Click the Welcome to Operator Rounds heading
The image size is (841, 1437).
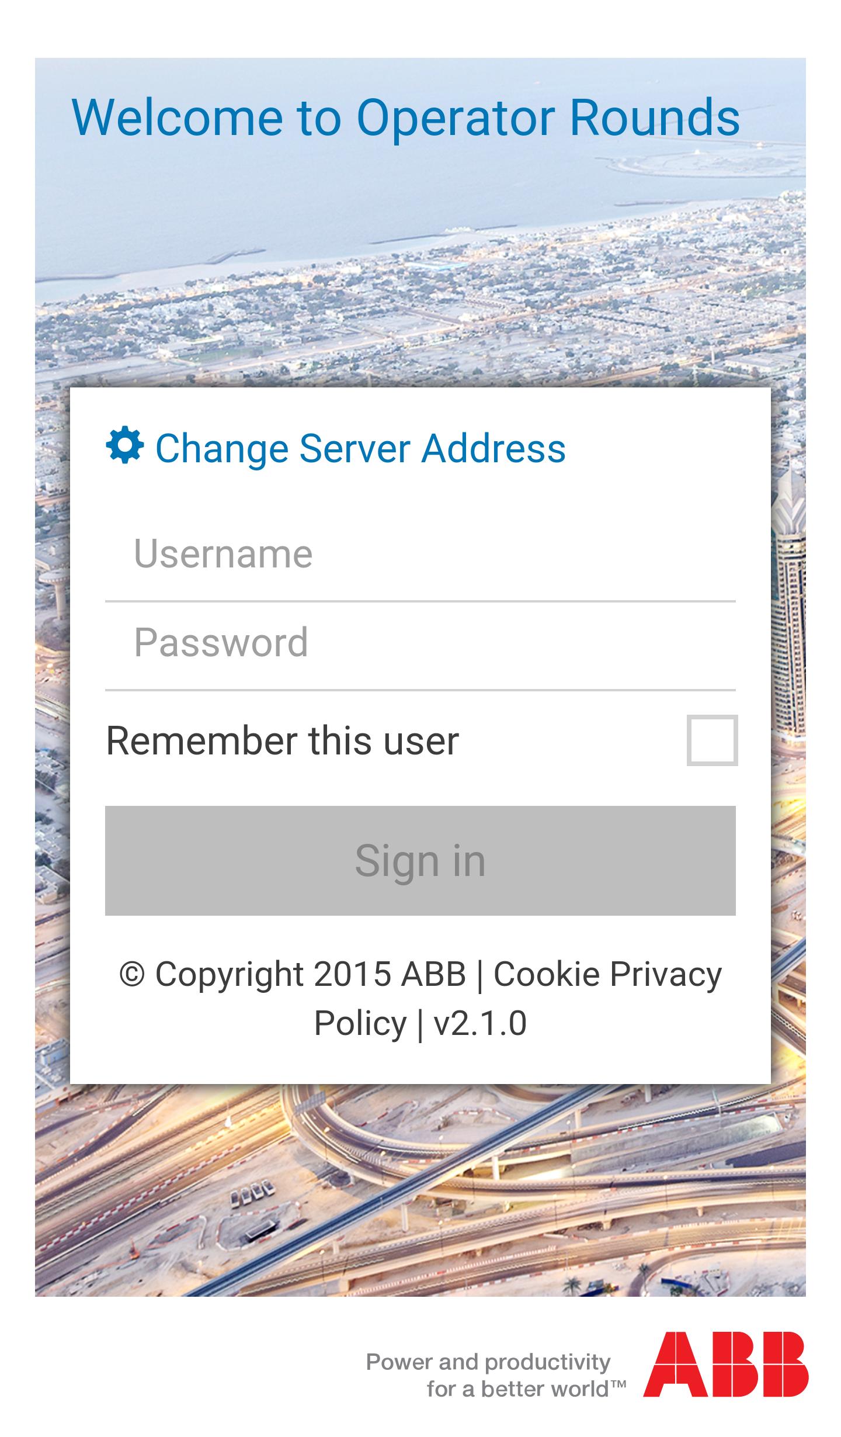point(406,118)
